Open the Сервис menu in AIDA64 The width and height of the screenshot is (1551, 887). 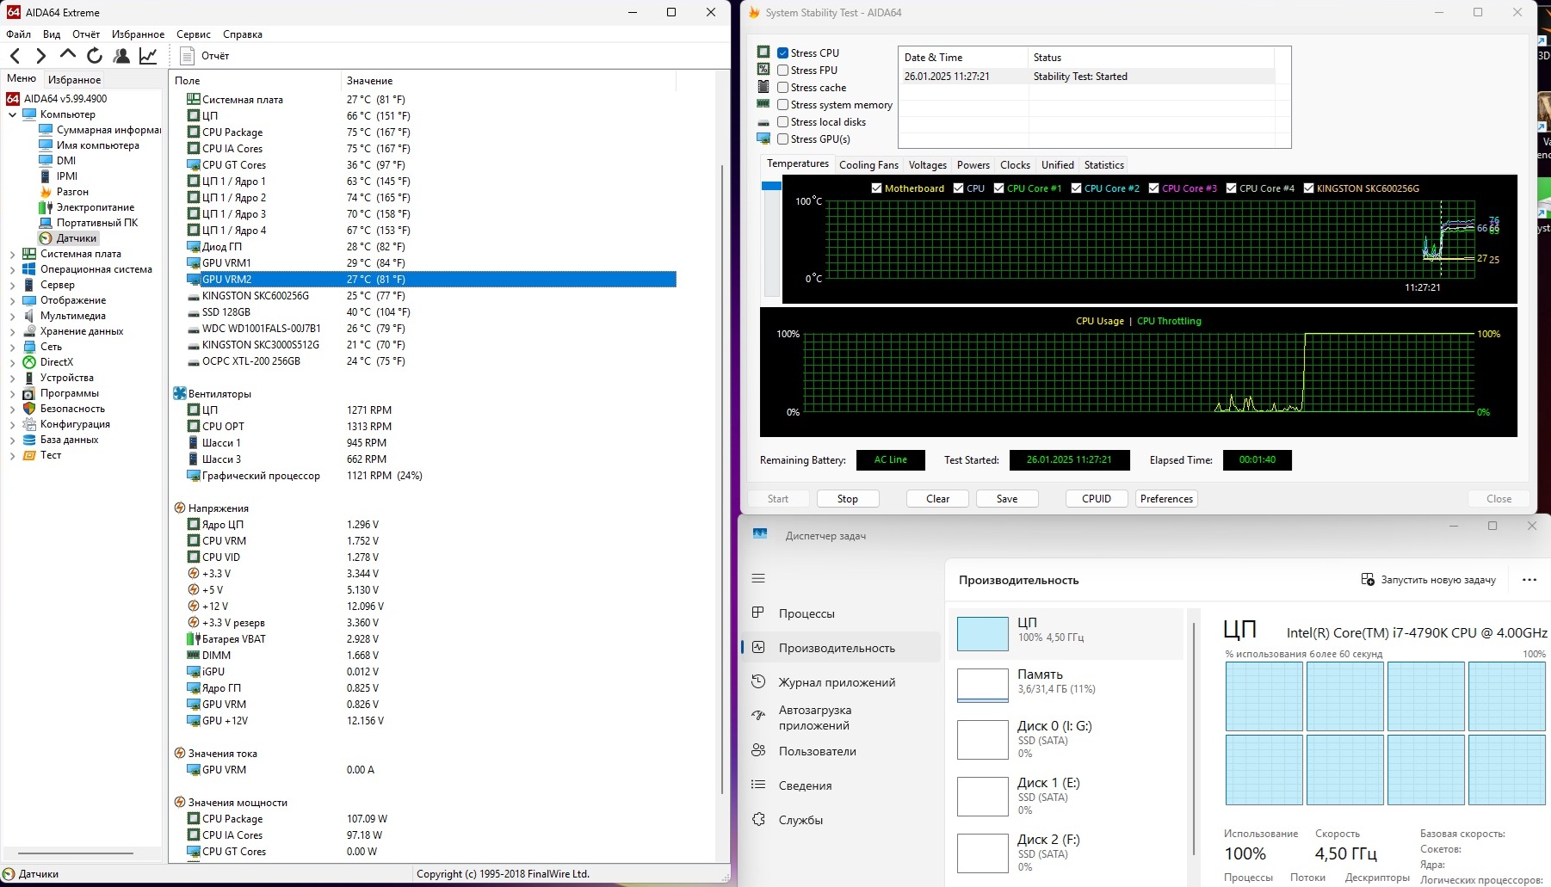coord(194,34)
